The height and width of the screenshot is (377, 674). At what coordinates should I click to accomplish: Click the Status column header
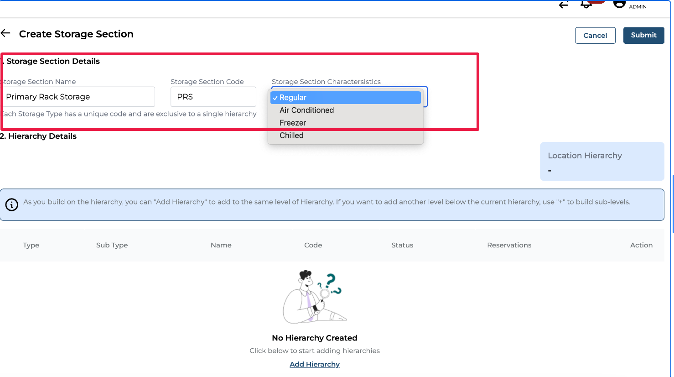click(402, 245)
